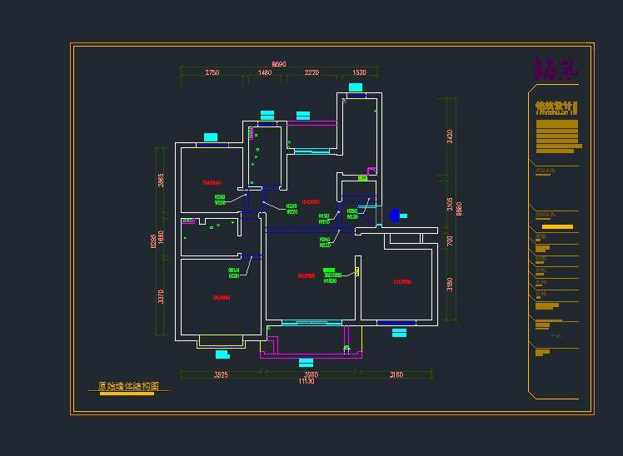Click the 3525 dimension label at bottom

pos(221,375)
